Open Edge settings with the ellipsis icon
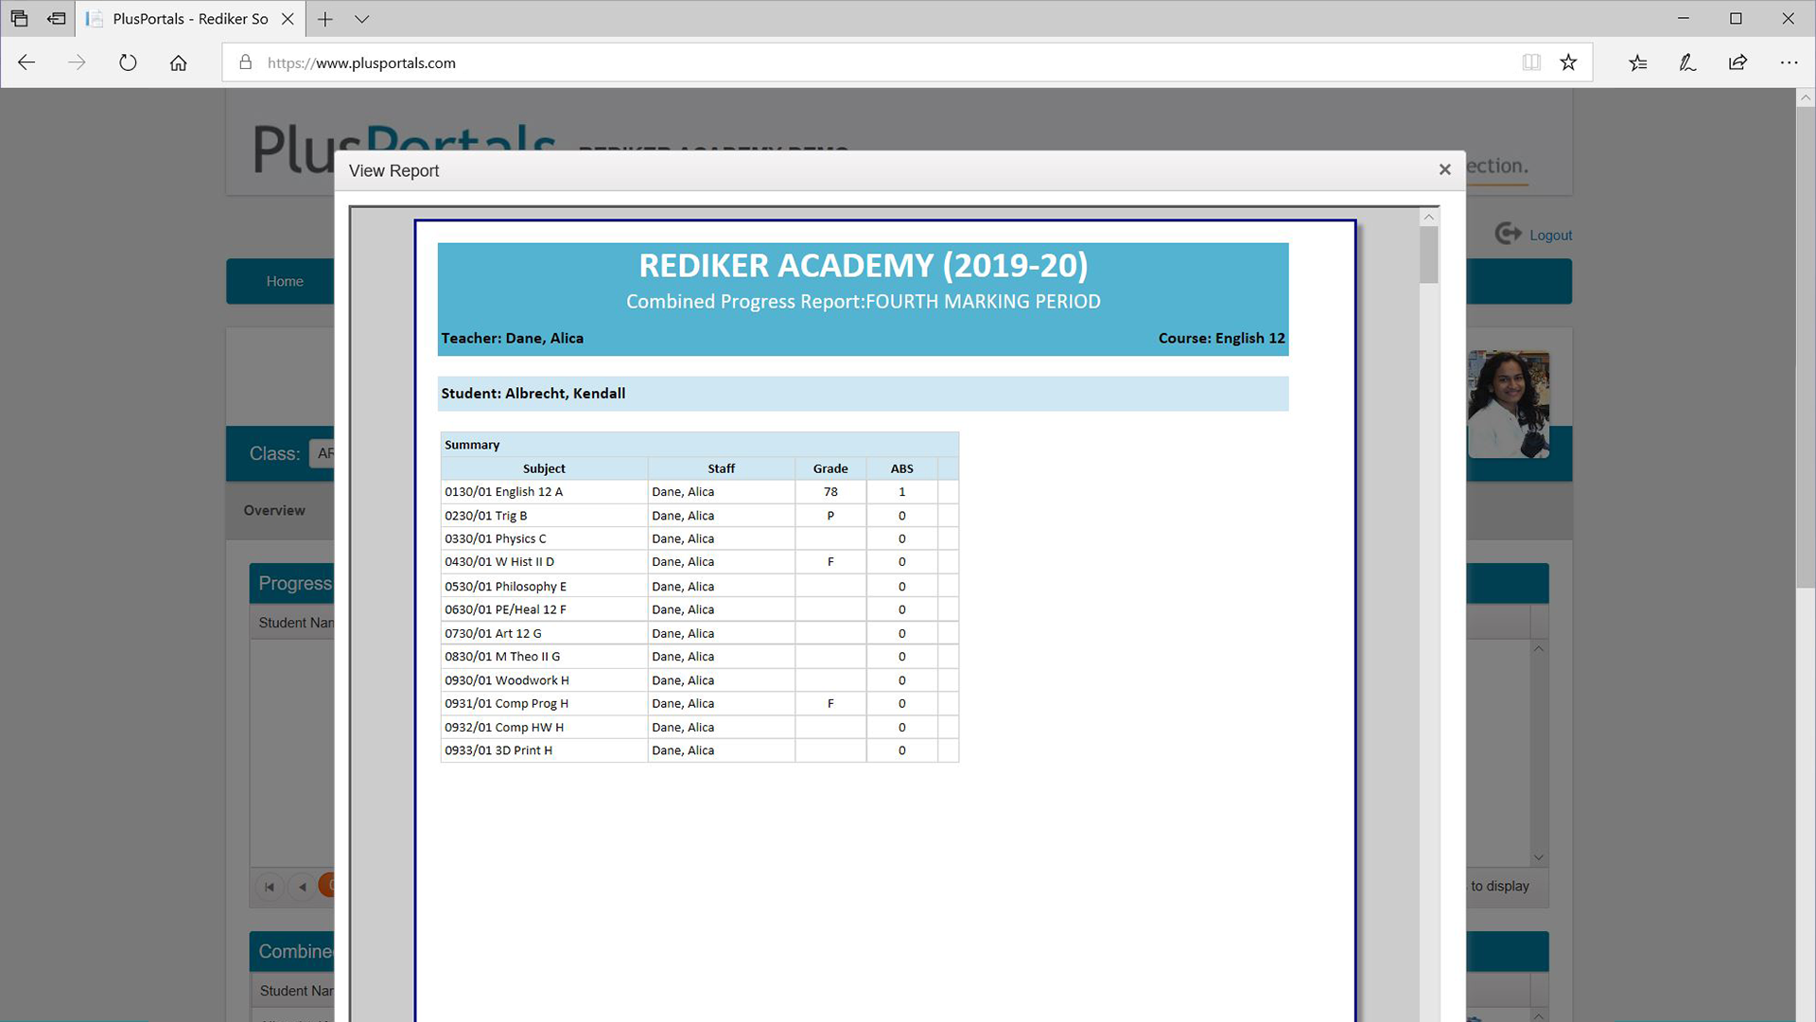Image resolution: width=1816 pixels, height=1022 pixels. (x=1790, y=62)
